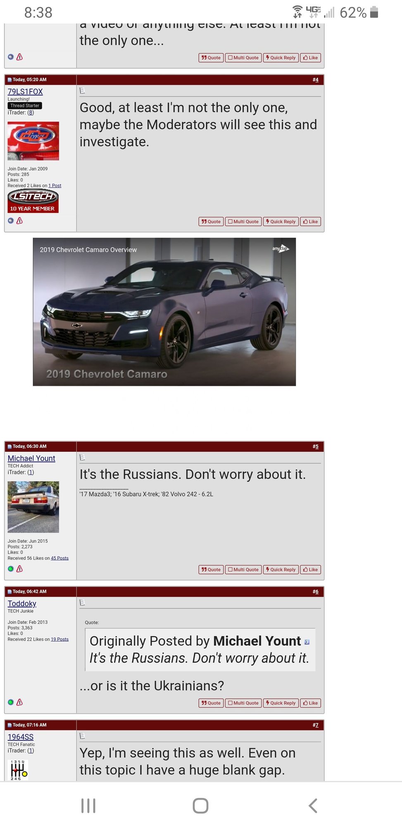Open post #4 permalink
This screenshot has height=828, width=402.
click(x=316, y=79)
